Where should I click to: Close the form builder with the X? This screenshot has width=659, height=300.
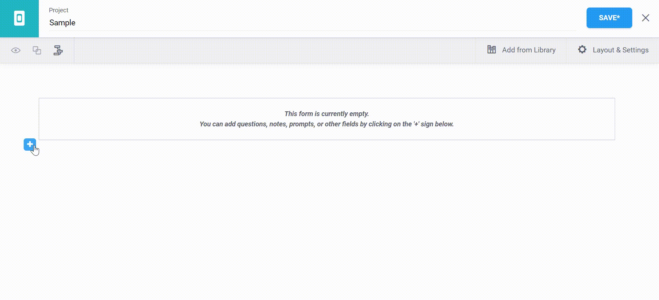tap(646, 18)
